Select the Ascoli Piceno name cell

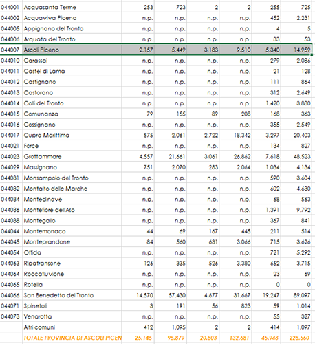click(x=72, y=50)
